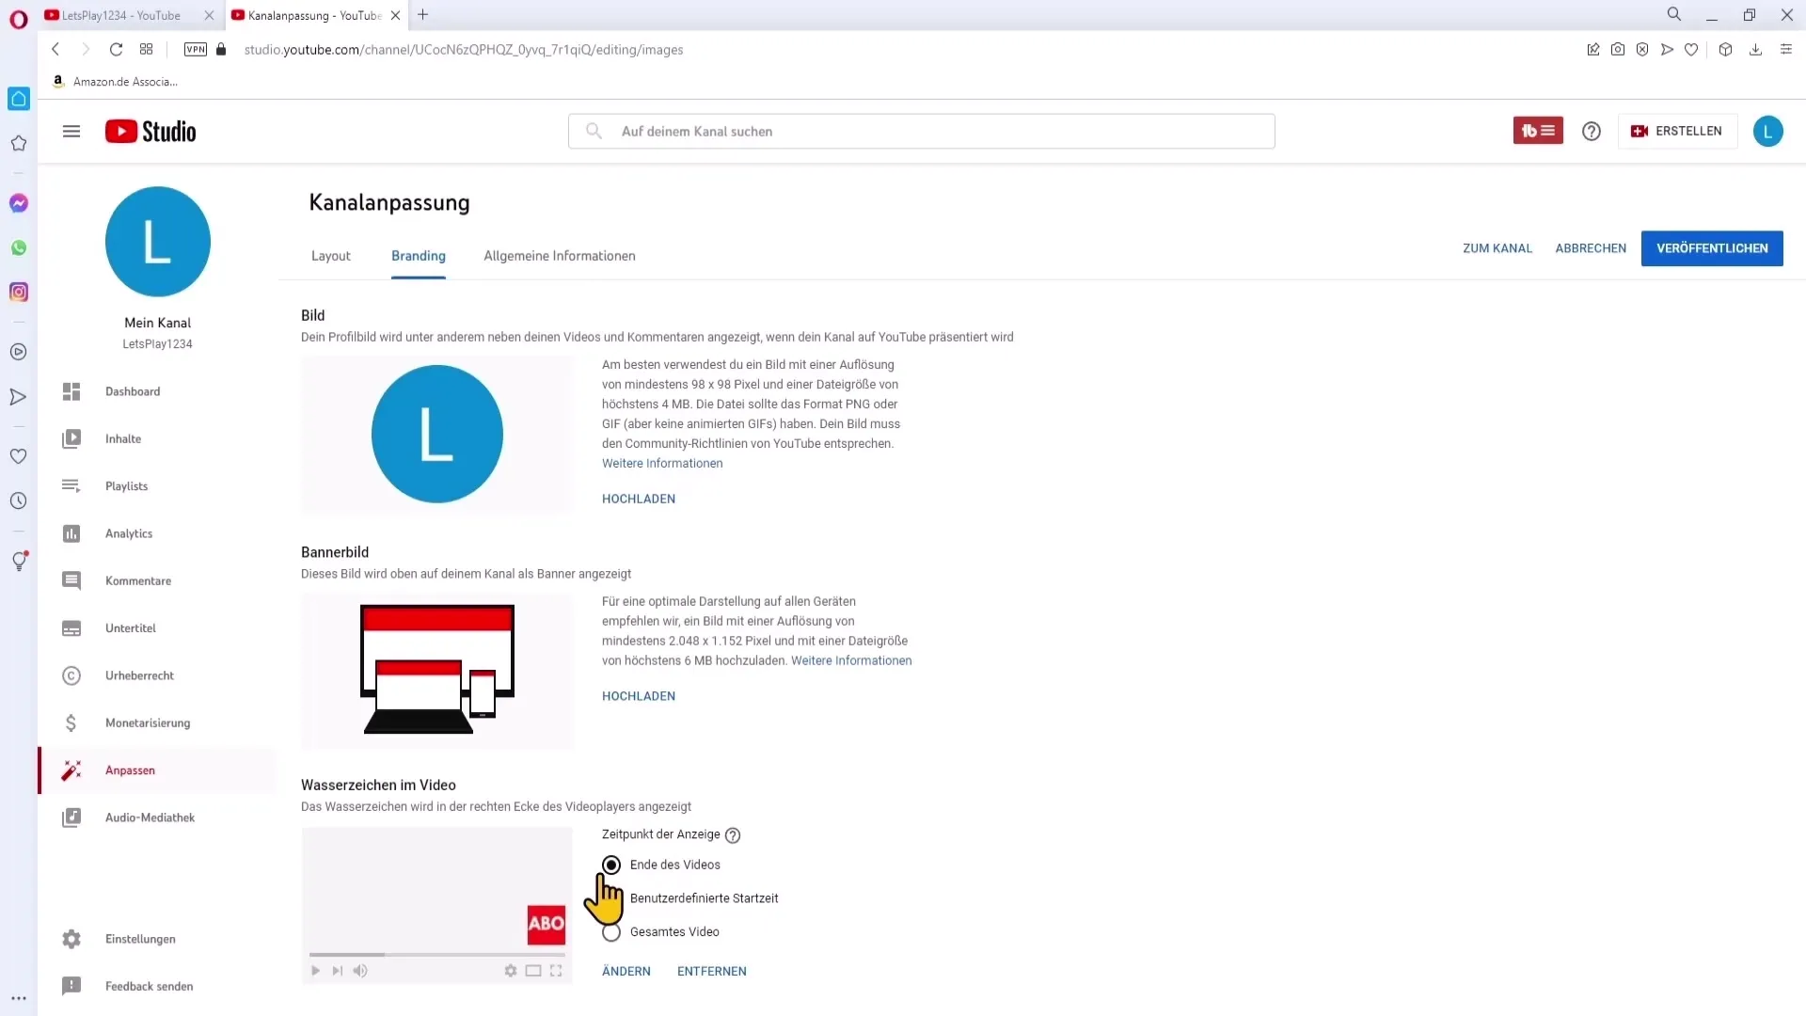Navigate to Kommentare section
The image size is (1806, 1016).
137,579
